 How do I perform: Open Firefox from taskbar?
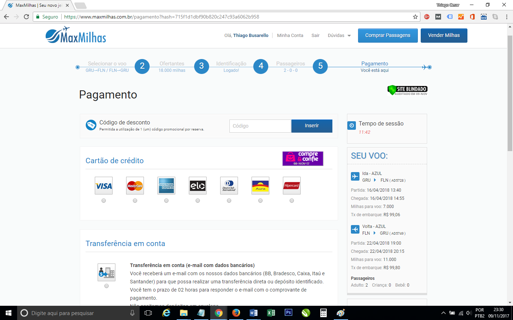tap(236, 313)
